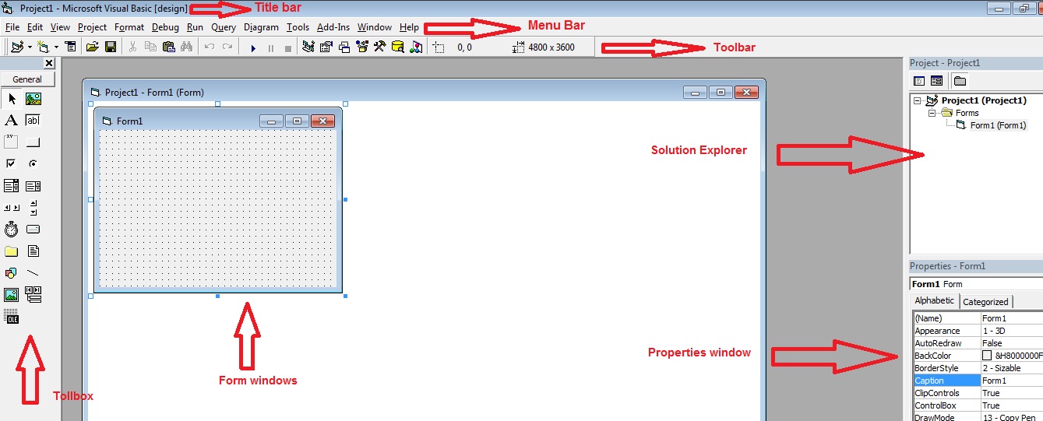Open the Menu Editor from the toolbar

point(71,47)
